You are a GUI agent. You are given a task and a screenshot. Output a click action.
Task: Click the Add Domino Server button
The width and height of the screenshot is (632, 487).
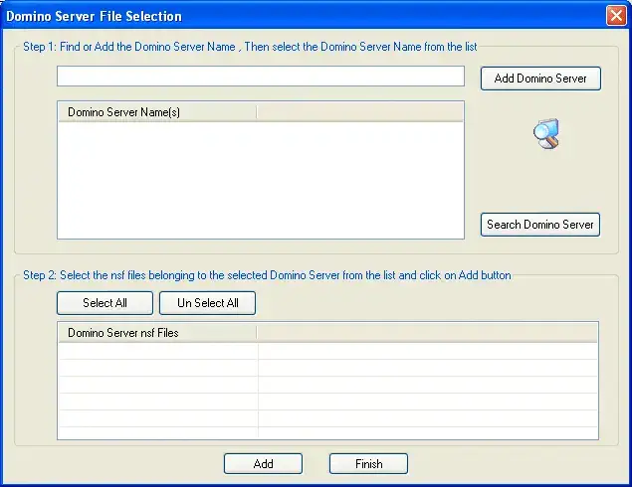(540, 79)
